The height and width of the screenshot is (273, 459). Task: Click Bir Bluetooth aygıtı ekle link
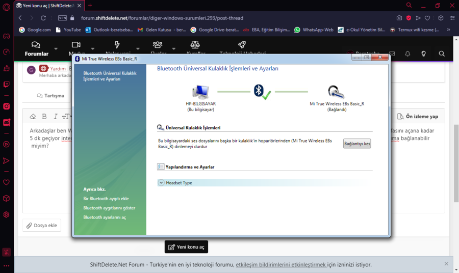(106, 199)
